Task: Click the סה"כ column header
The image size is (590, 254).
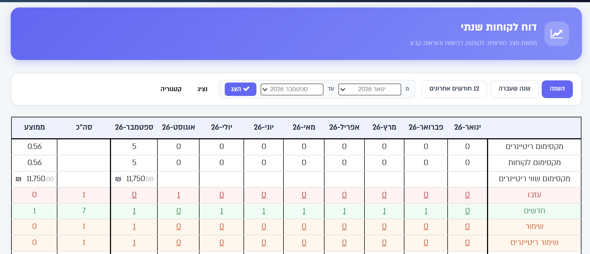Action: pyautogui.click(x=84, y=127)
